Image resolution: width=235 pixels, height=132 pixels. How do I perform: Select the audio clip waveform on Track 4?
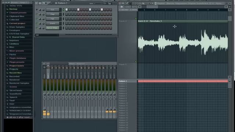point(183,43)
